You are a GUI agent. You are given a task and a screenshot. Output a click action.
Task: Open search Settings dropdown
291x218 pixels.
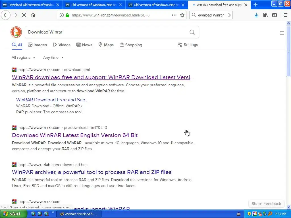(x=188, y=45)
